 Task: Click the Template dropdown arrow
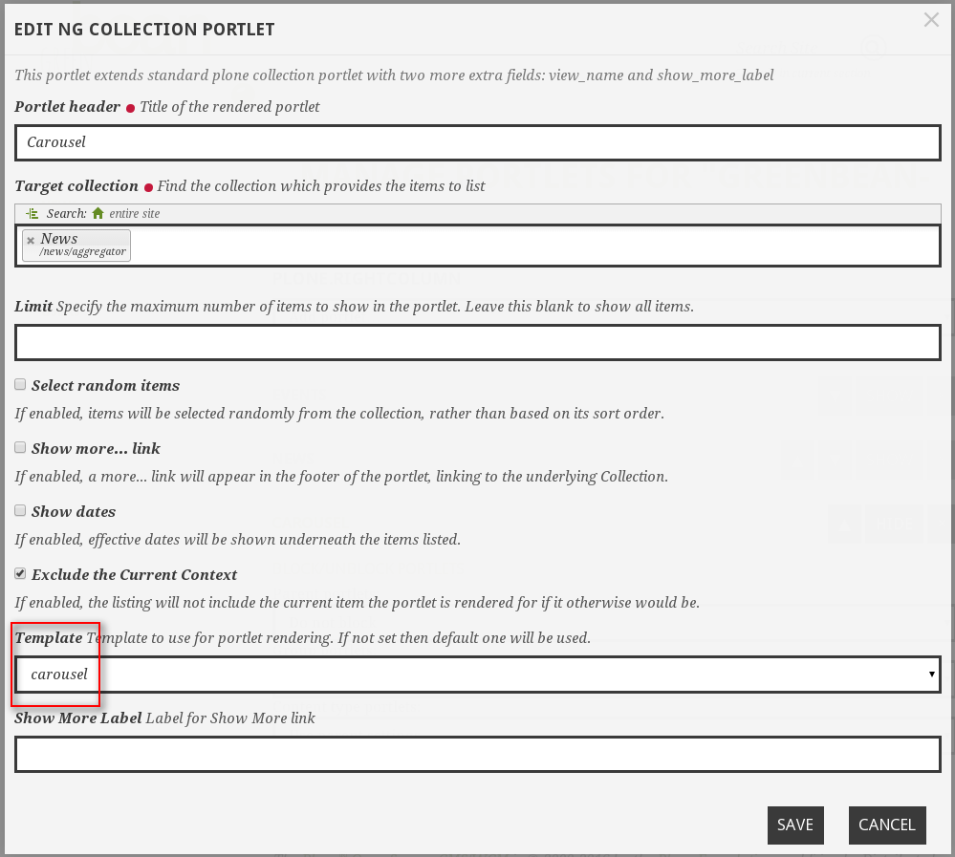point(931,675)
